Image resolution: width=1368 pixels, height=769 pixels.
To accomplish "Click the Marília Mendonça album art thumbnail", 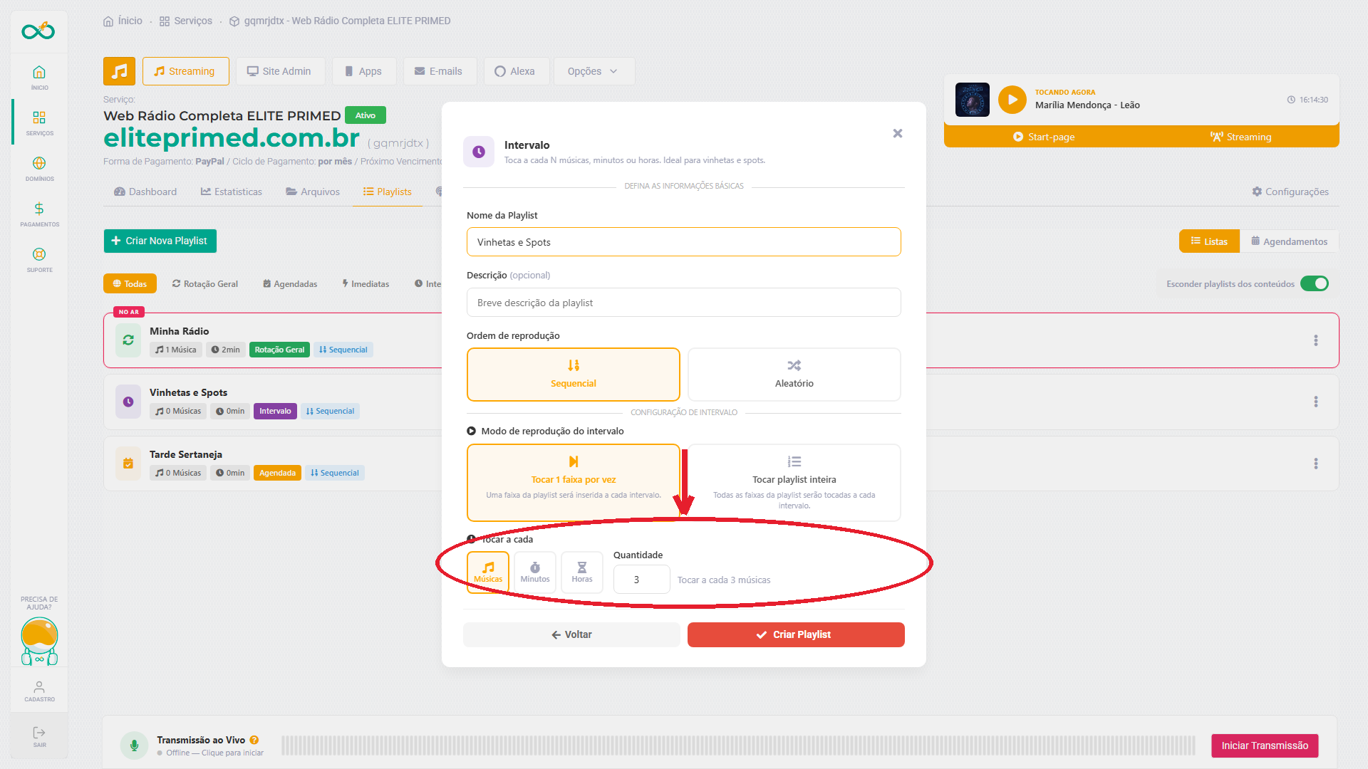I will pos(972,100).
